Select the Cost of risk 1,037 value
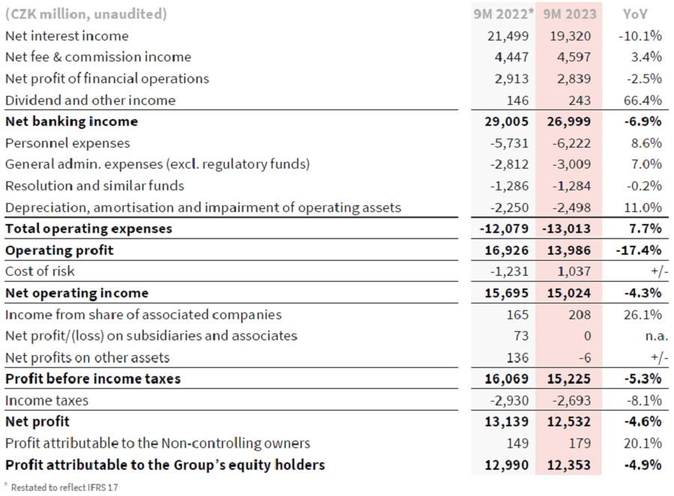This screenshot has width=674, height=496. coord(574,271)
